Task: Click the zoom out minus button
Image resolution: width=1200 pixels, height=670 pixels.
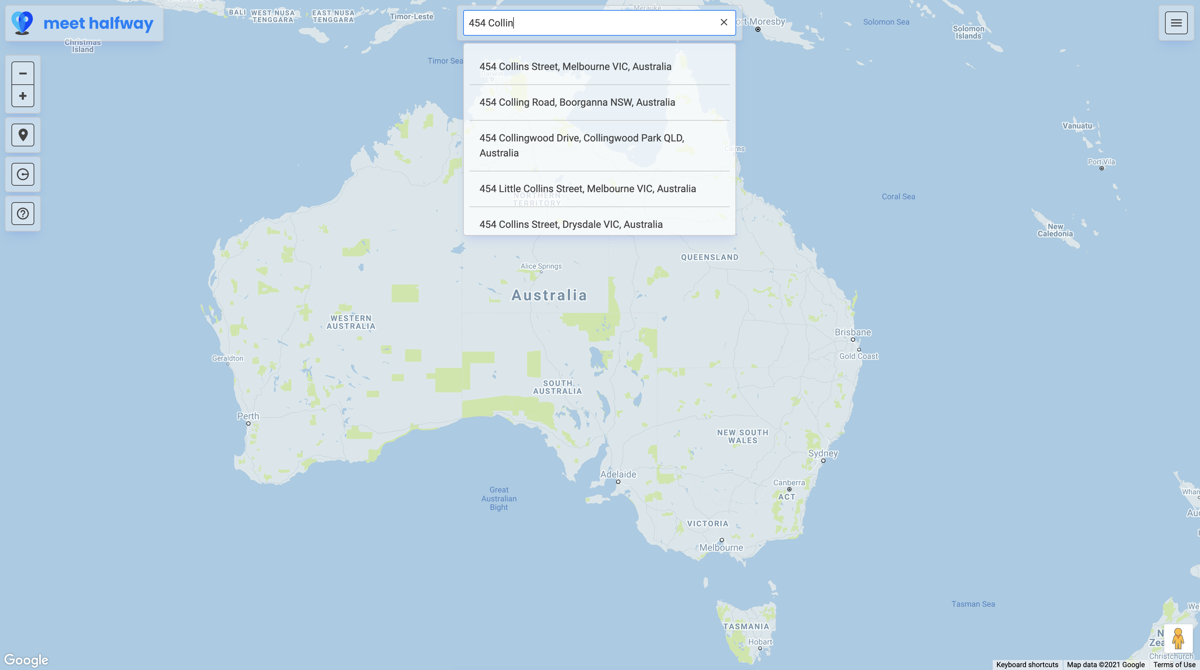Action: (23, 73)
